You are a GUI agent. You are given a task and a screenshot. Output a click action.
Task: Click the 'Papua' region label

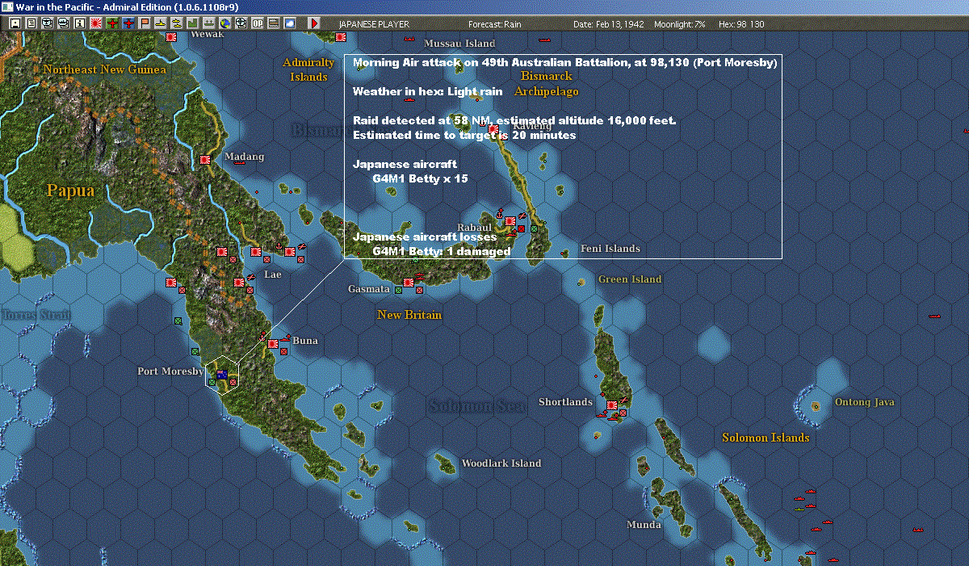click(70, 191)
